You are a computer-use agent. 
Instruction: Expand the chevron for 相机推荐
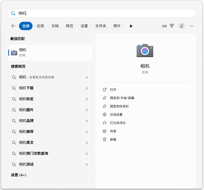[87, 132]
